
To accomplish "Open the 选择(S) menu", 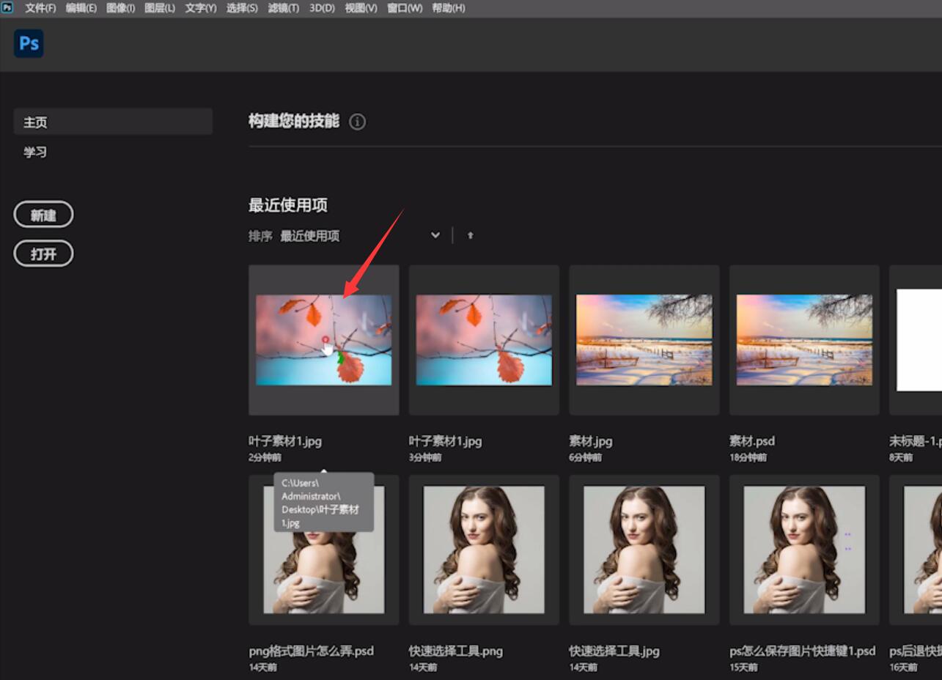I will click(242, 8).
